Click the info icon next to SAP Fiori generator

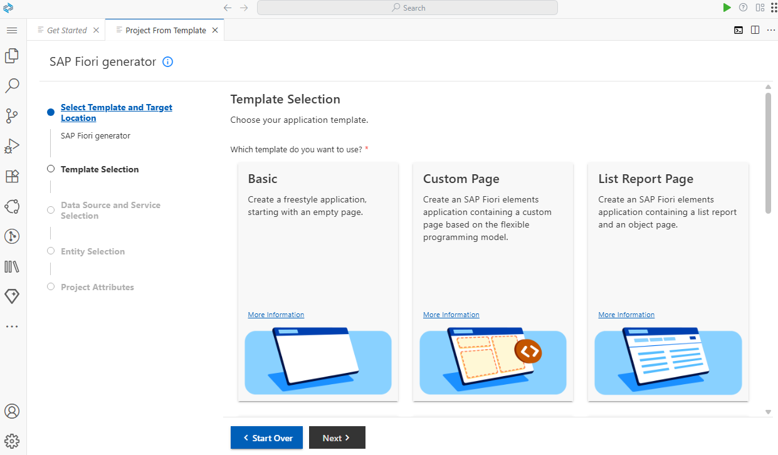pos(167,62)
